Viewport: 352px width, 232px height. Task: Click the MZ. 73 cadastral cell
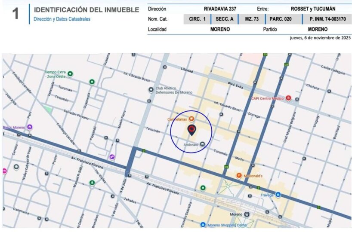tap(251, 19)
